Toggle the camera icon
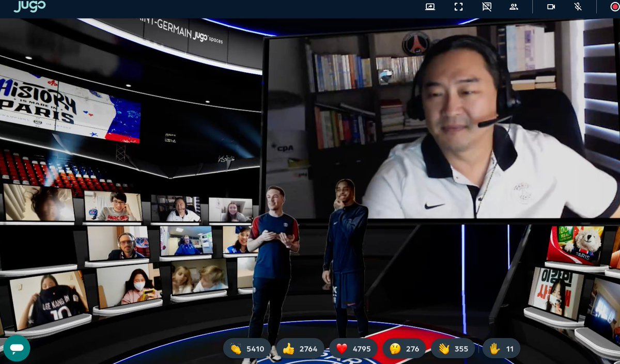Screen dimensions: 620x364 pyautogui.click(x=551, y=7)
